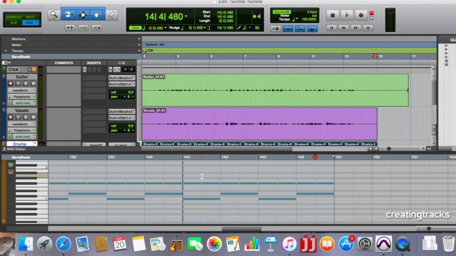This screenshot has height=256, width=456.
Task: Select the Grabber hand tool
Action: click(x=97, y=15)
